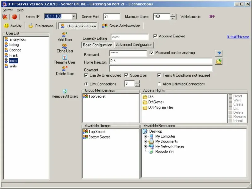
Task: Open the Server menu
Action: click(x=8, y=10)
